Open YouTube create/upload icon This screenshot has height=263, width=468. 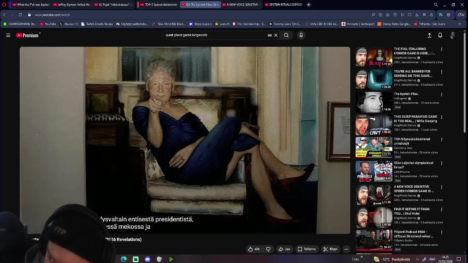point(429,35)
